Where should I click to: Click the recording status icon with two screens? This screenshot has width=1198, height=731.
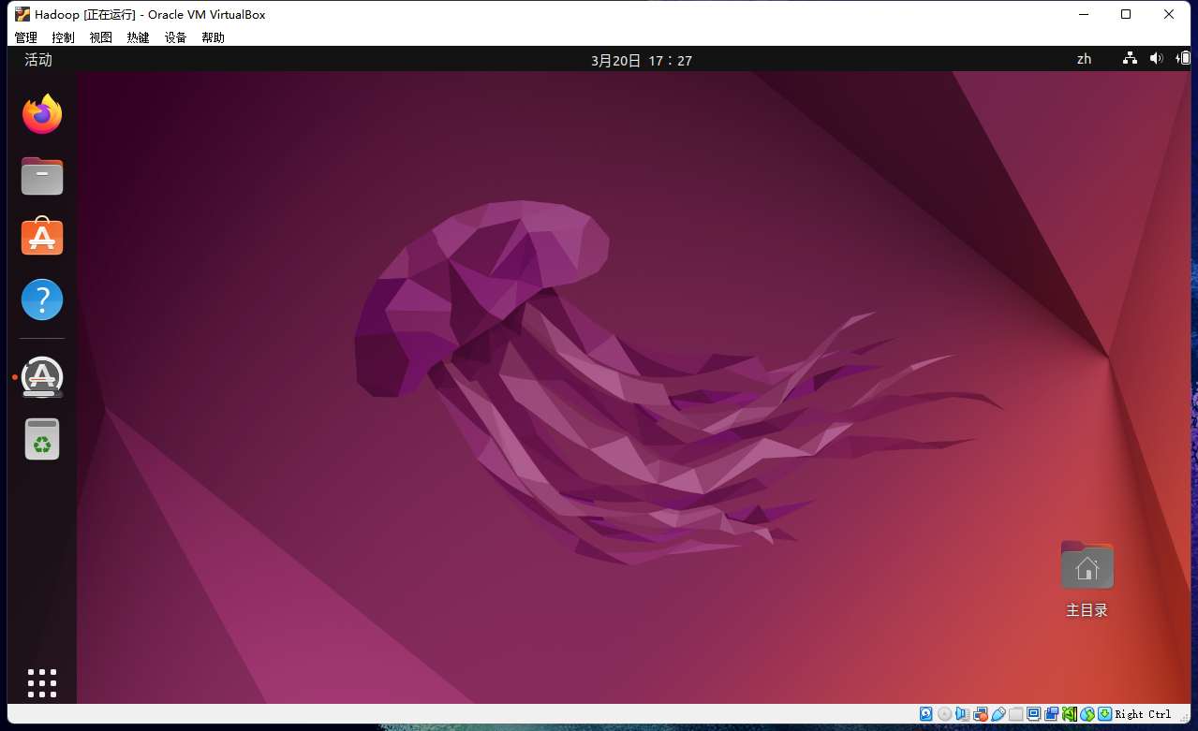[x=1051, y=714]
